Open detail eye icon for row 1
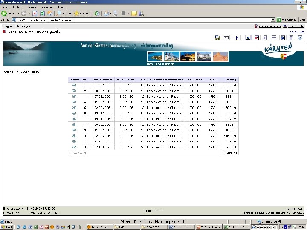 [x=74, y=85]
